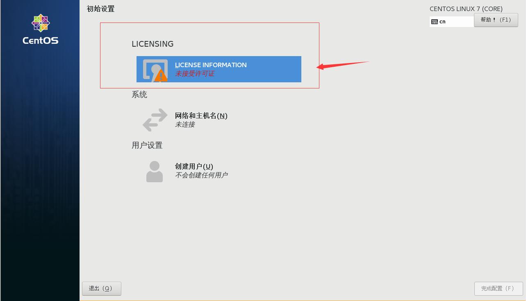Screen dimensions: 526x301
Task: Open Create User via the person silhouette icon
Action: coord(154,170)
